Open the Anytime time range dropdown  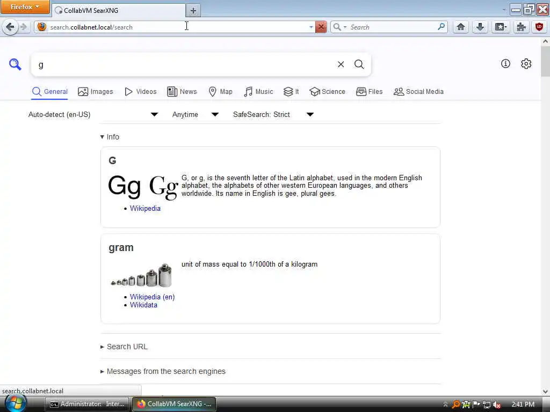click(196, 115)
